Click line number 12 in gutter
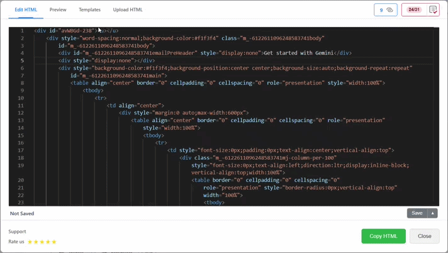The height and width of the screenshot is (253, 448). tap(21, 113)
